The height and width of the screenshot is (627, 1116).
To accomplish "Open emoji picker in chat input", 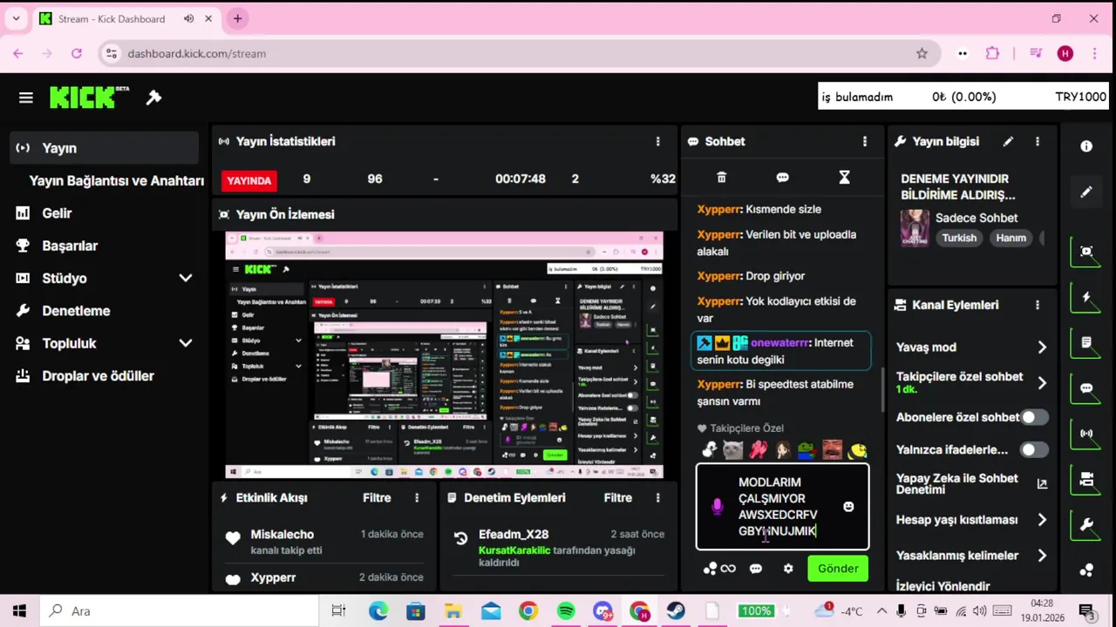I will (x=848, y=506).
